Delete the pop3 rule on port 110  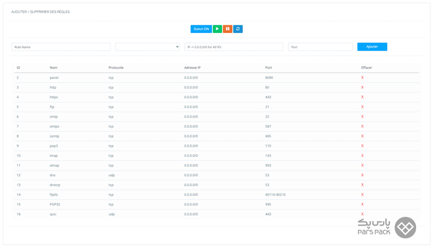(362, 146)
